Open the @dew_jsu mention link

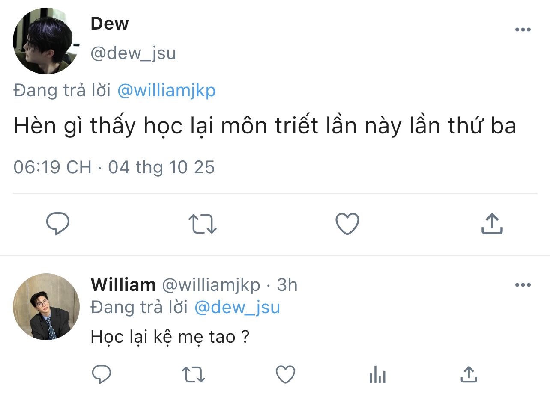coord(237,307)
